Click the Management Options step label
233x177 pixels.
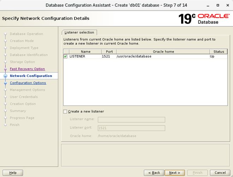point(27,90)
